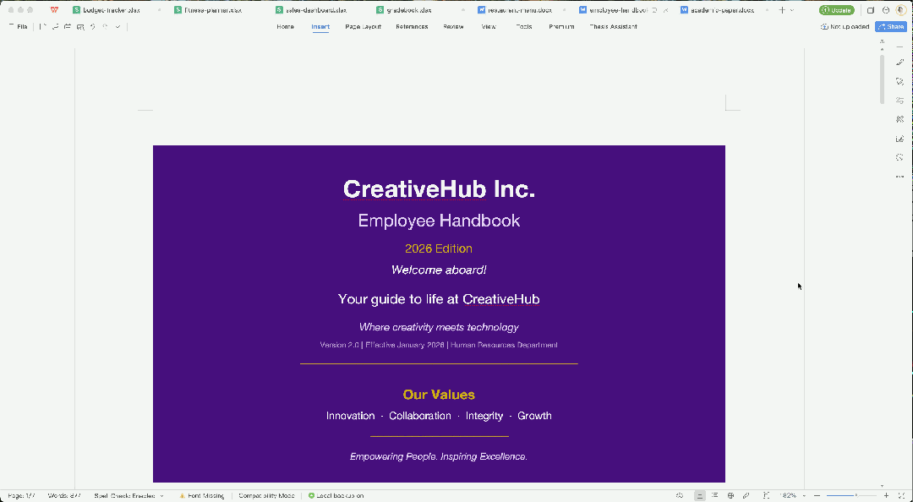Click the window icon on employee-handbook tab
This screenshot has height=502, width=913.
tap(654, 10)
